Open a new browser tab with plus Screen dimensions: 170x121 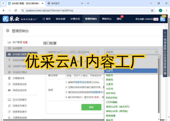tap(88, 3)
